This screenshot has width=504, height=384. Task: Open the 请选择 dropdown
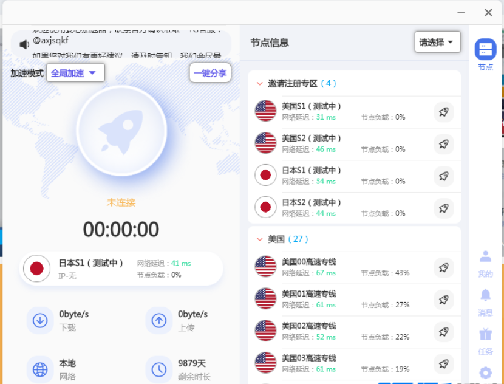(437, 43)
